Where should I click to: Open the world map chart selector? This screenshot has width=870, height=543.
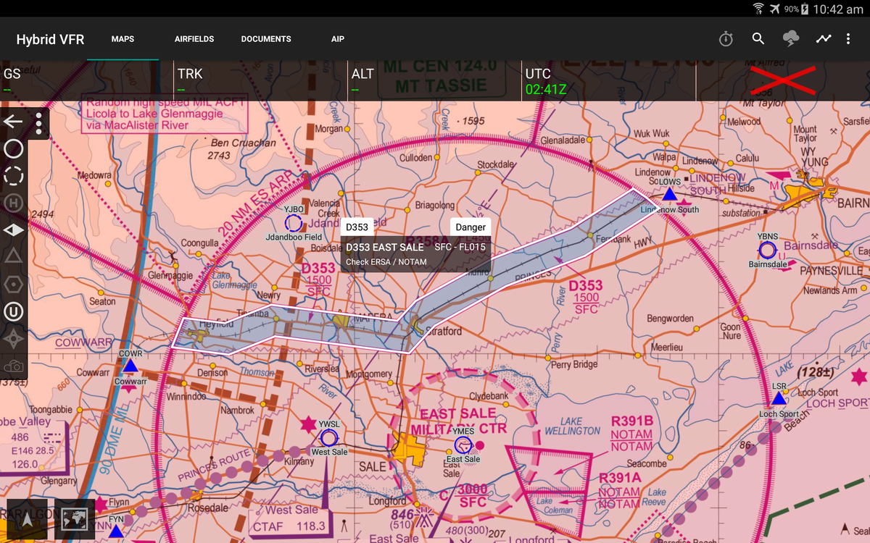click(75, 518)
